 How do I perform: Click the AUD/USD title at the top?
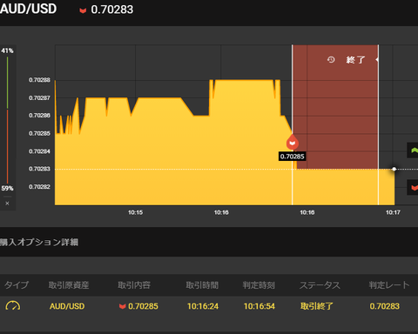click(x=28, y=9)
